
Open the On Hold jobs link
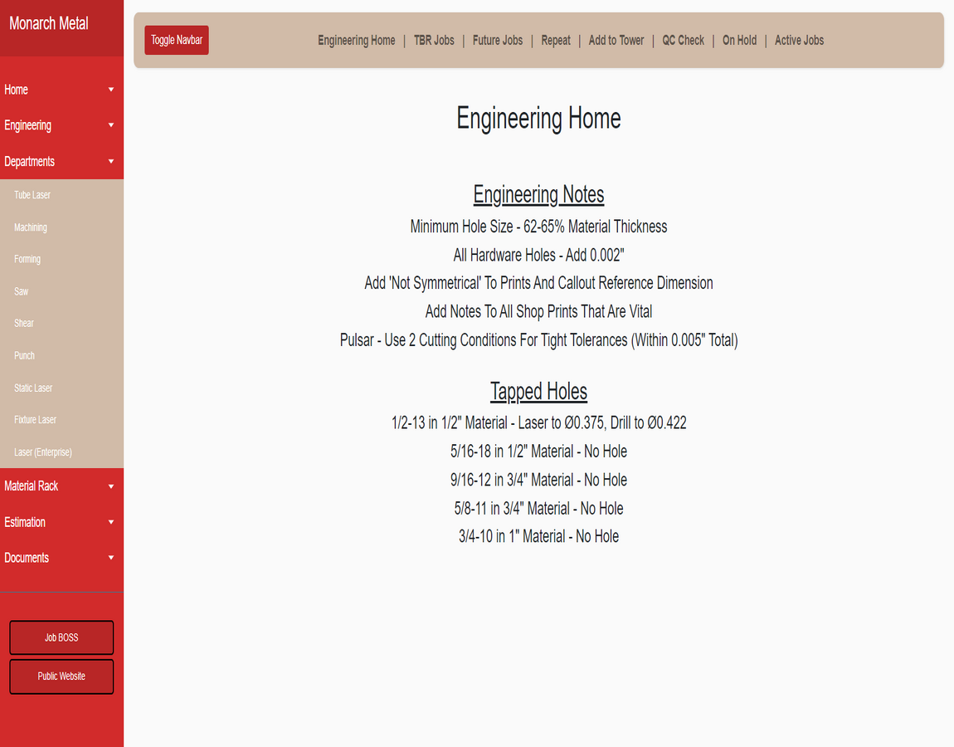[x=739, y=41]
